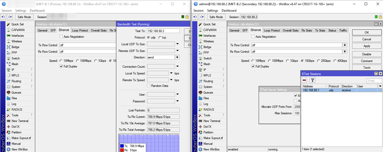
Task: Switch to Rx Stats tab in right window
Action: point(307,31)
